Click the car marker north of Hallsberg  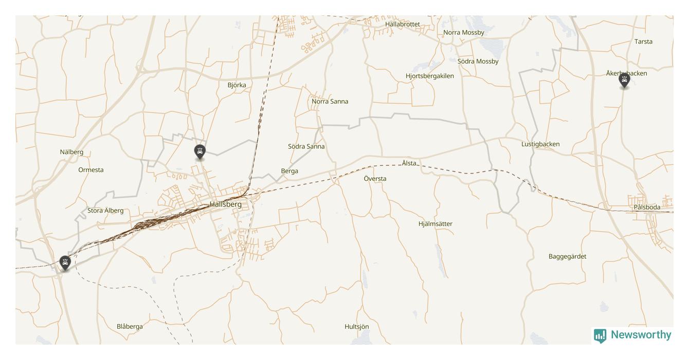coord(200,152)
